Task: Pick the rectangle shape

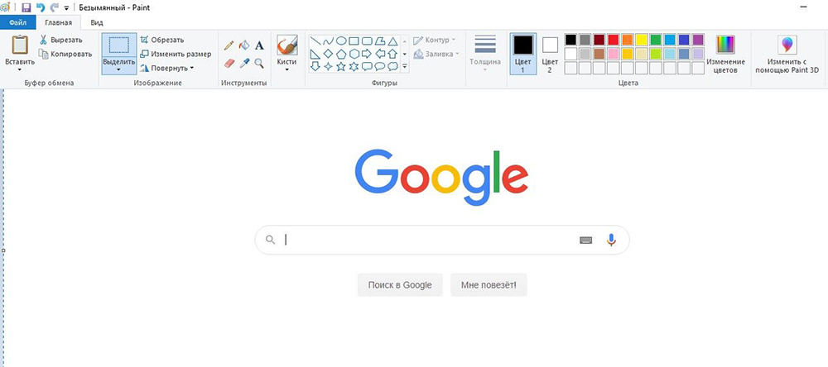Action: point(354,41)
